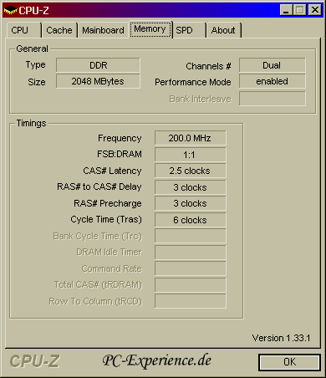Click the CAS# Latency label
The width and height of the screenshot is (326, 378).
[112, 171]
